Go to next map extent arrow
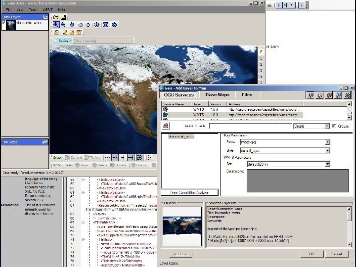 pos(88,25)
